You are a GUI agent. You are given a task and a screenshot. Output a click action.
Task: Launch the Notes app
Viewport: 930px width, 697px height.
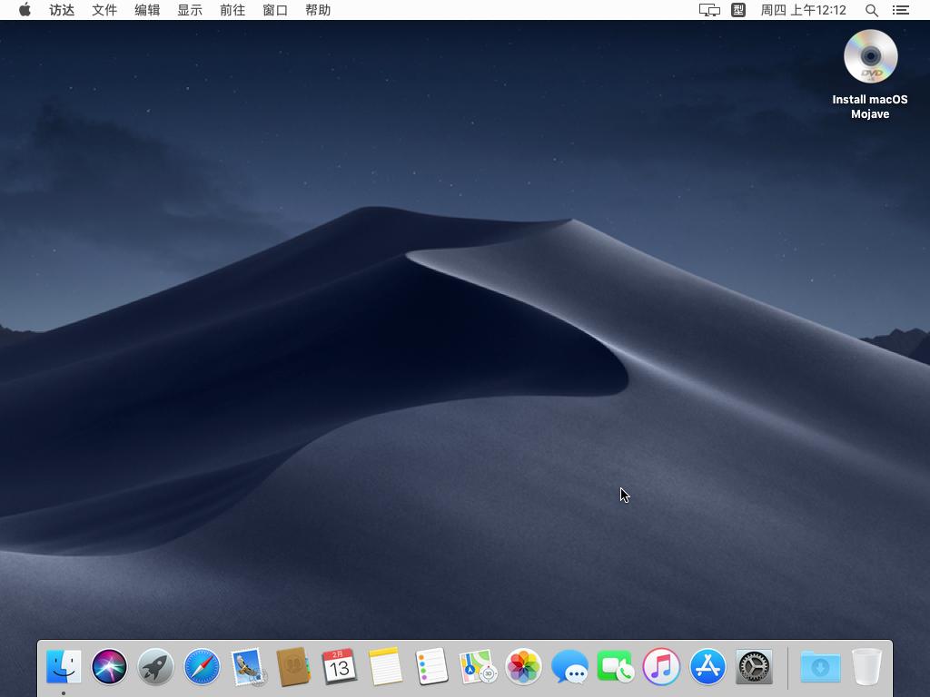pos(386,666)
